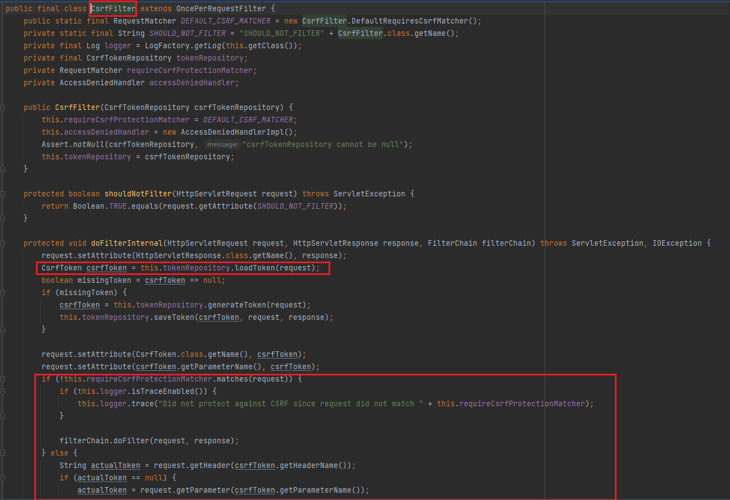This screenshot has width=730, height=500.
Task: Click the Assert class reference
Action: (55, 144)
